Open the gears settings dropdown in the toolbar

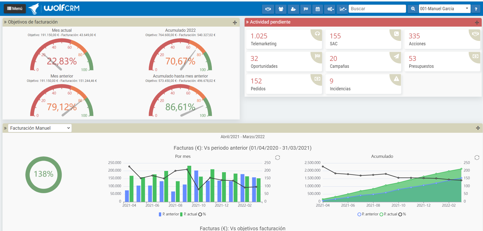(x=330, y=9)
